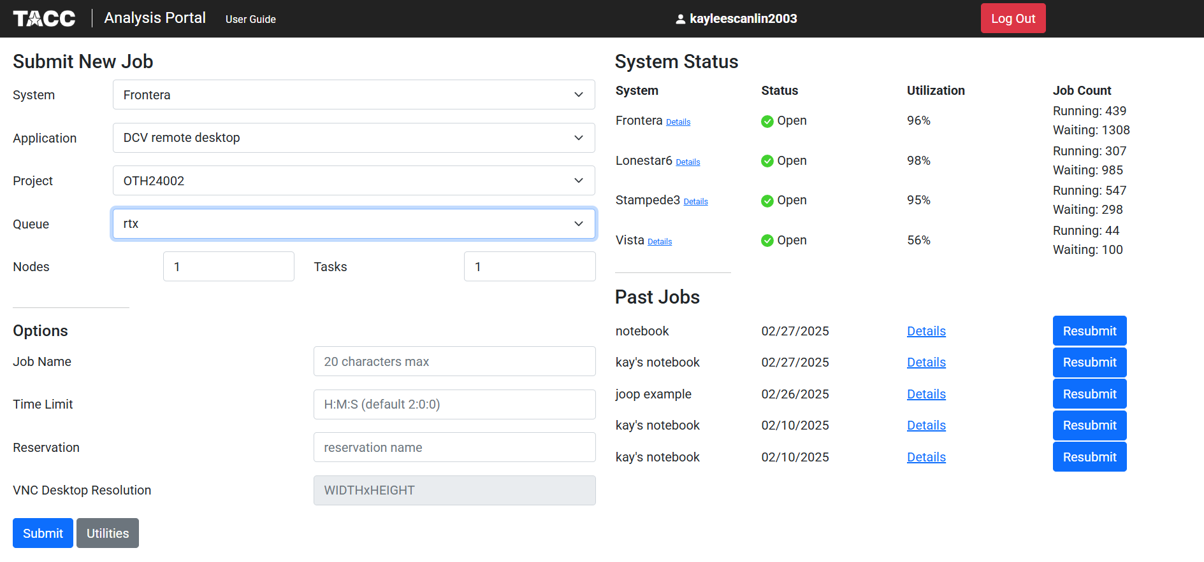The height and width of the screenshot is (562, 1204).
Task: Open the Utilities button
Action: (x=108, y=533)
